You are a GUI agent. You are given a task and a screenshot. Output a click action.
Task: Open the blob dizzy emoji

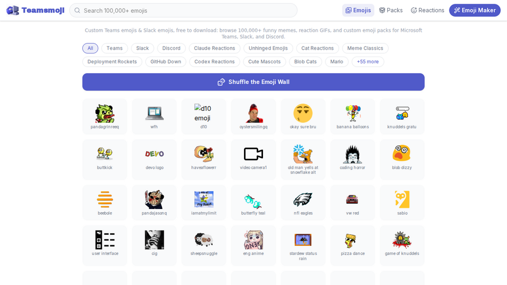pyautogui.click(x=402, y=159)
